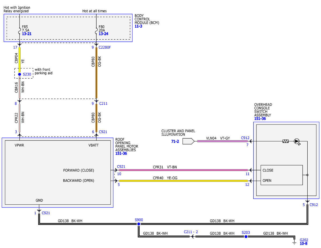Follow the 13-21 fuse F85 reference
The image size is (321, 248).
(26, 34)
